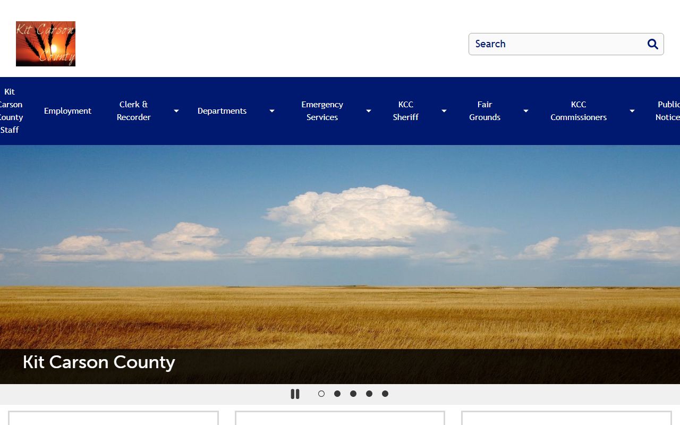This screenshot has height=425, width=680.
Task: Select the fifth slideshow dot indicator
Action: 385,394
